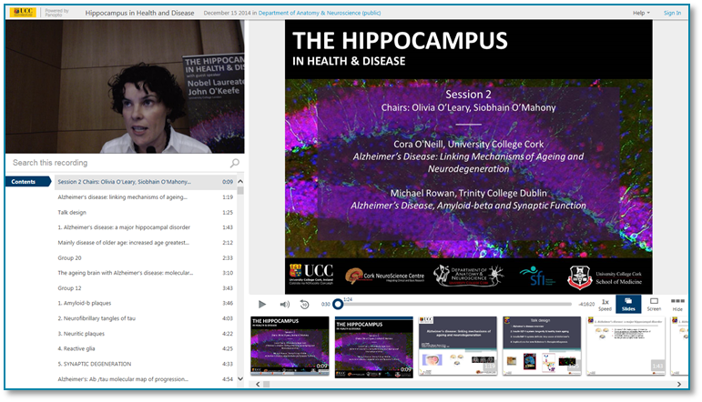Switch to the Screen view

pyautogui.click(x=654, y=304)
